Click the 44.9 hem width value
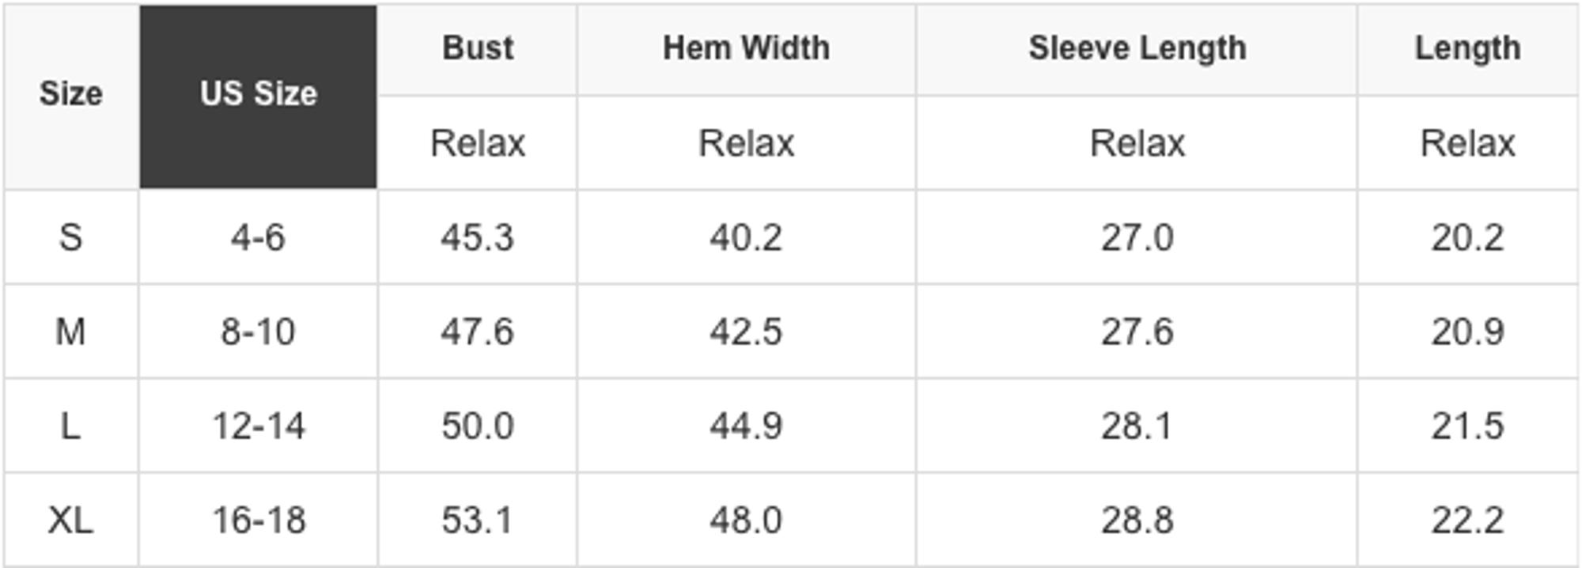Image resolution: width=1582 pixels, height=568 pixels. [747, 426]
